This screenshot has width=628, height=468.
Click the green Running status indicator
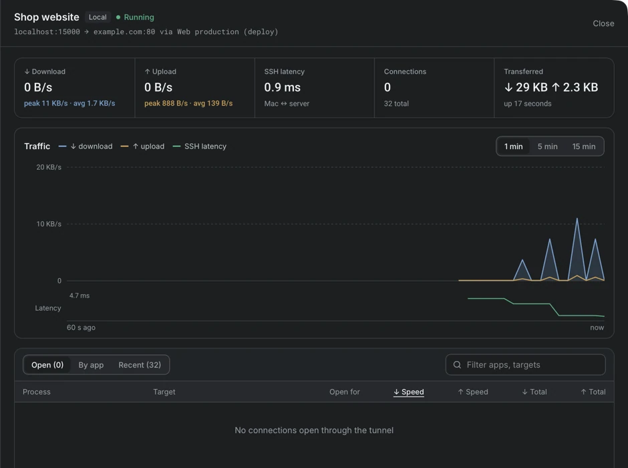pyautogui.click(x=135, y=17)
